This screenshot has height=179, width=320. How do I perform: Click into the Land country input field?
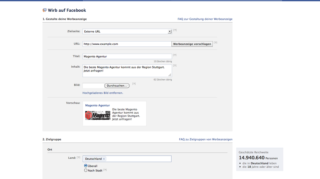click(127, 159)
